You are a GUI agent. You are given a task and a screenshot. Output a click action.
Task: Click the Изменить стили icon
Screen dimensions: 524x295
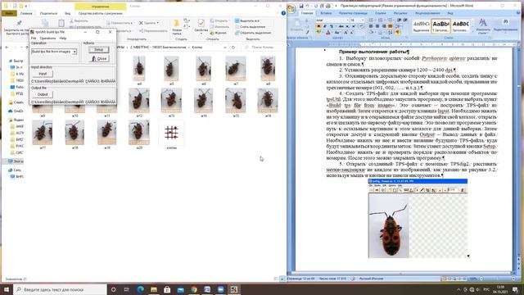click(482, 26)
